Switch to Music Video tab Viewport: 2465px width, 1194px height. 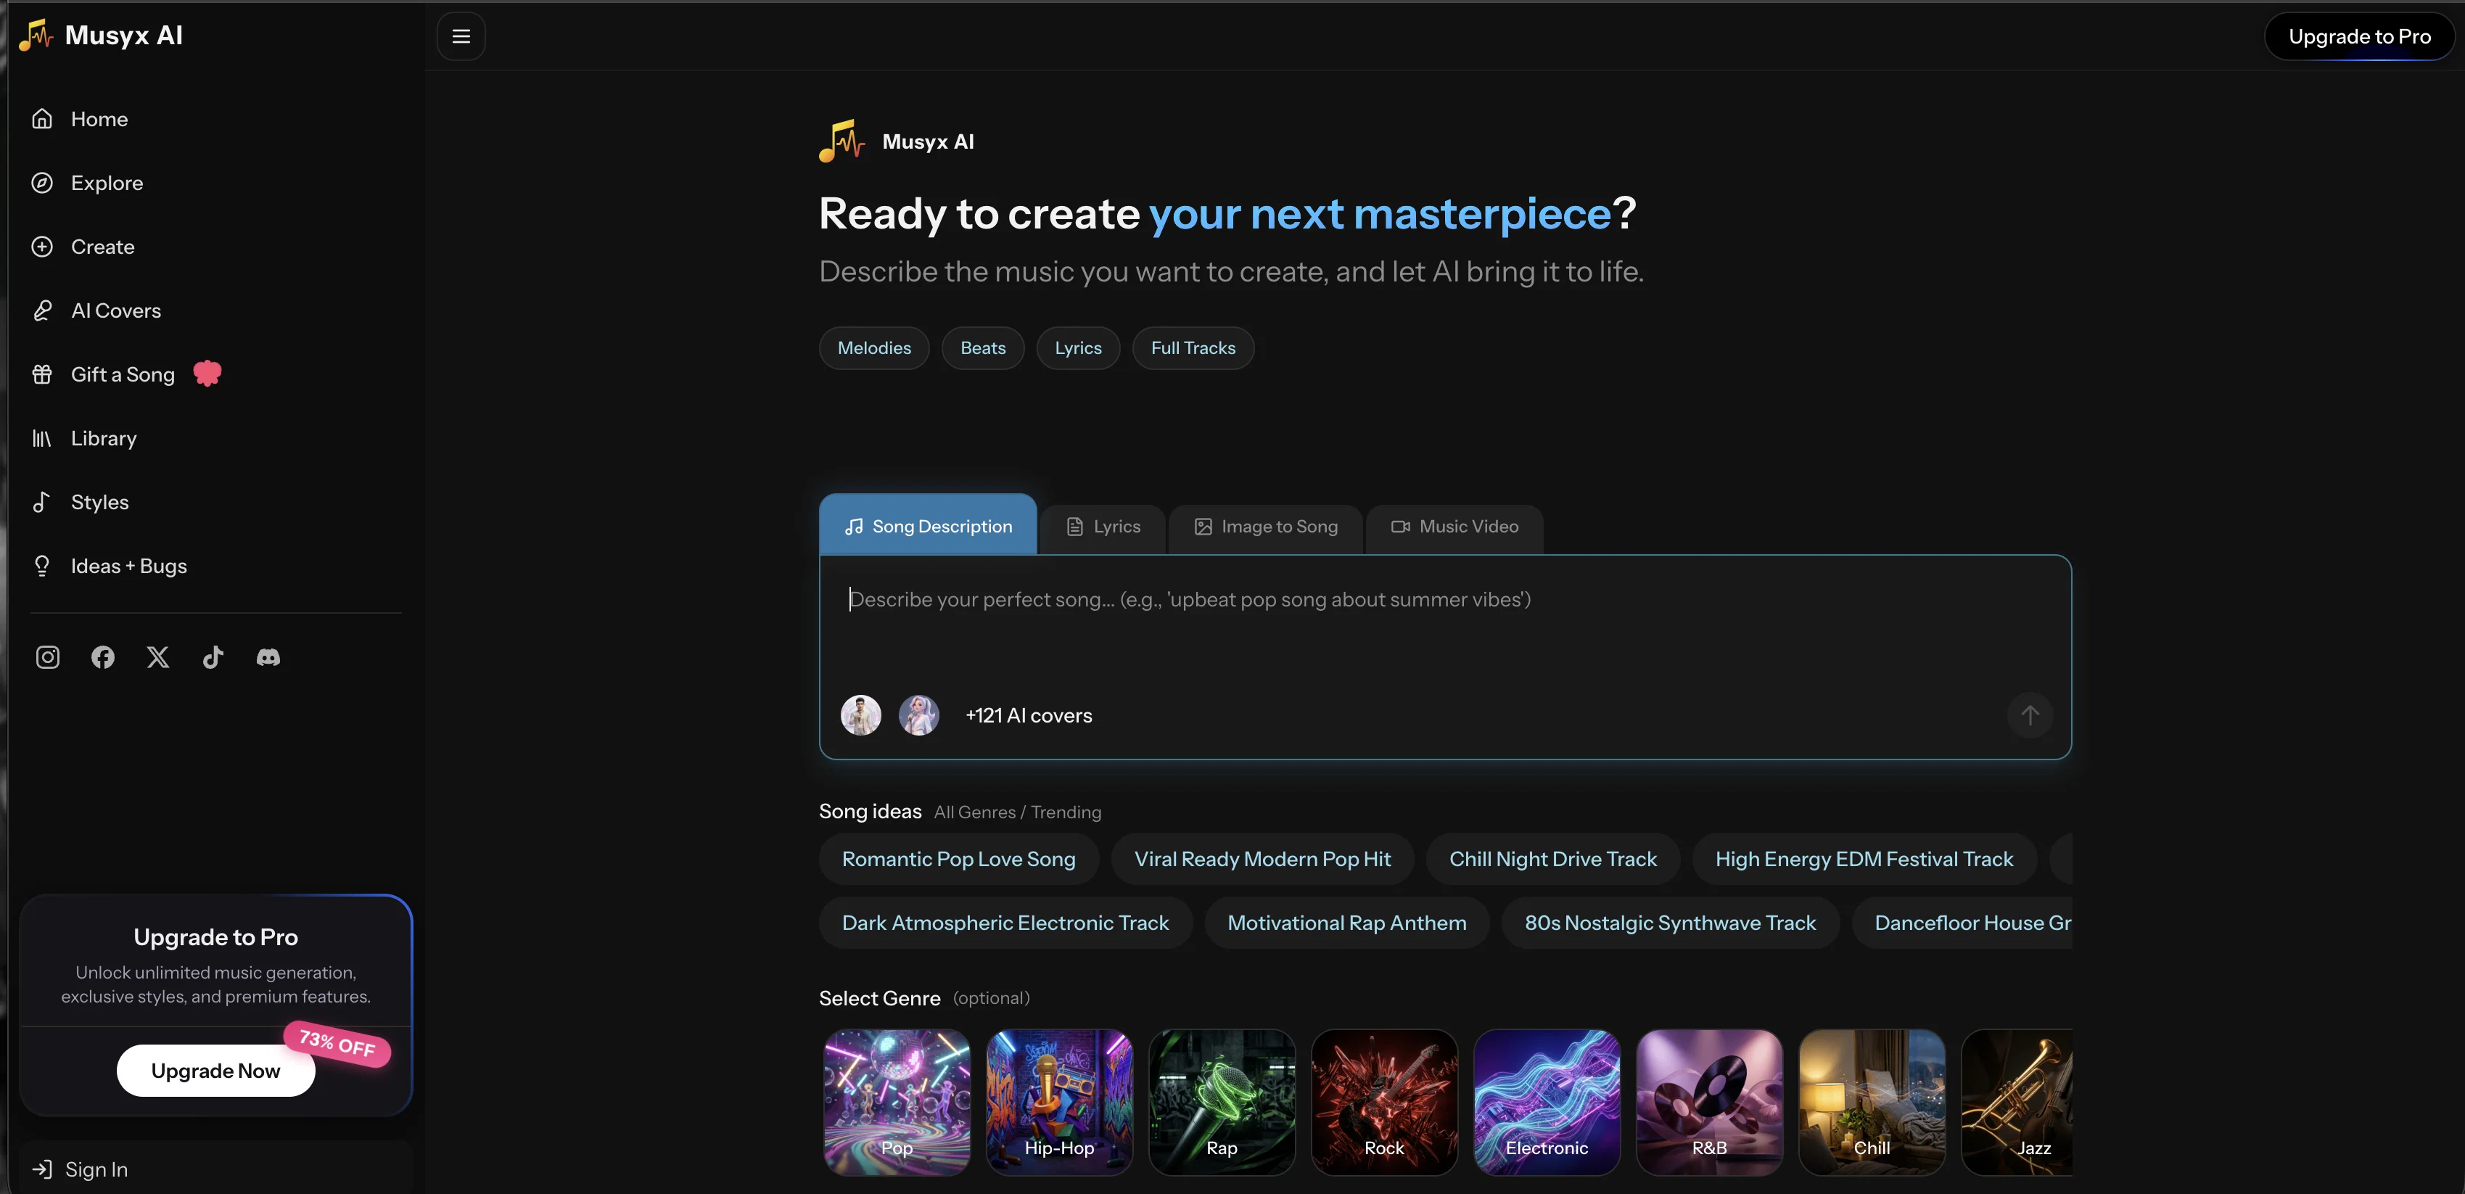(x=1454, y=527)
